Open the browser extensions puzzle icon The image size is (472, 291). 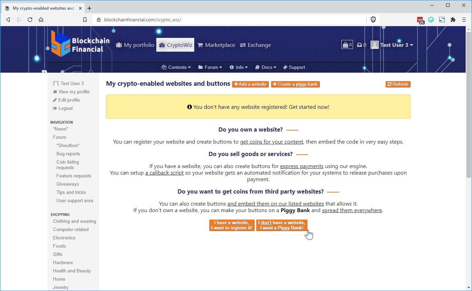click(x=453, y=20)
